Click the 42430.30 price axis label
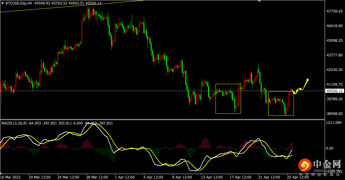 [x=335, y=70]
